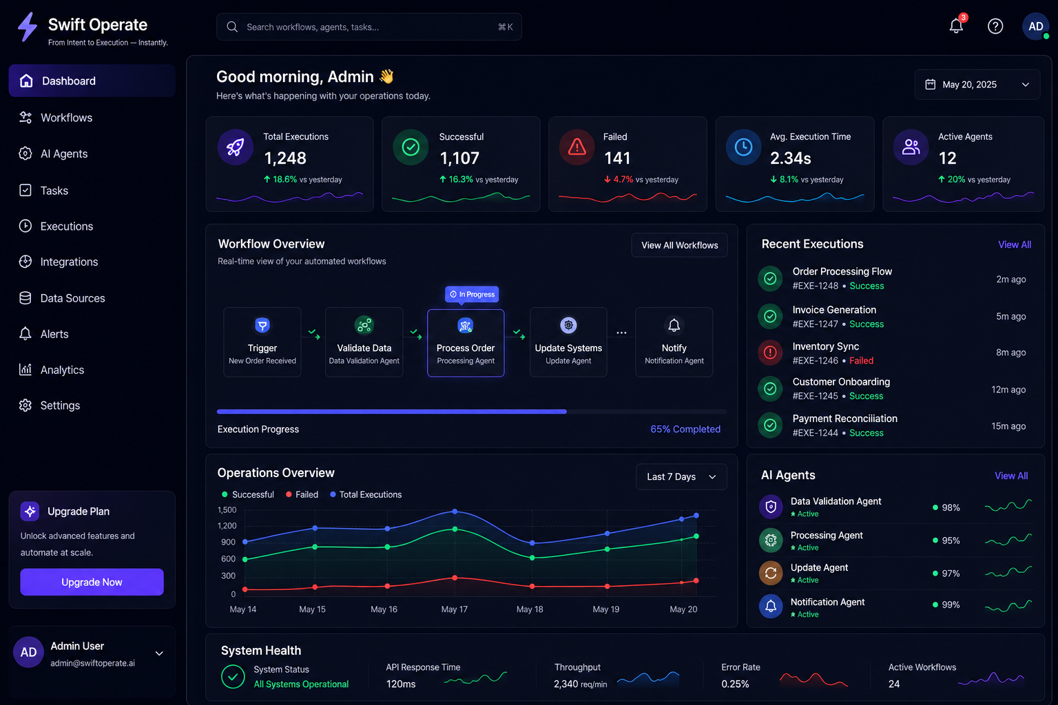Click the Notify bell node icon
This screenshot has height=705, width=1058.
point(674,325)
